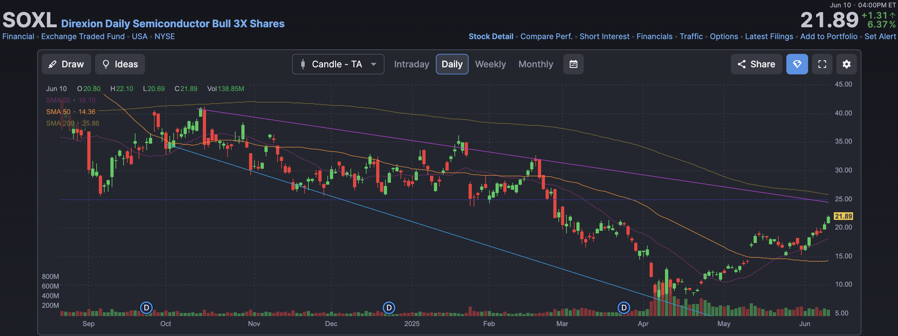The width and height of the screenshot is (898, 336).
Task: Click the SOXL ticker symbol heading
Action: [x=30, y=20]
